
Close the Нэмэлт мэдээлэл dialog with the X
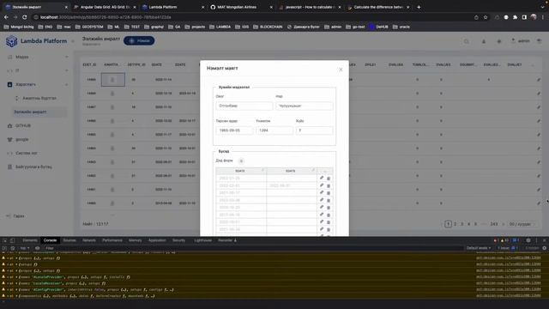[341, 70]
